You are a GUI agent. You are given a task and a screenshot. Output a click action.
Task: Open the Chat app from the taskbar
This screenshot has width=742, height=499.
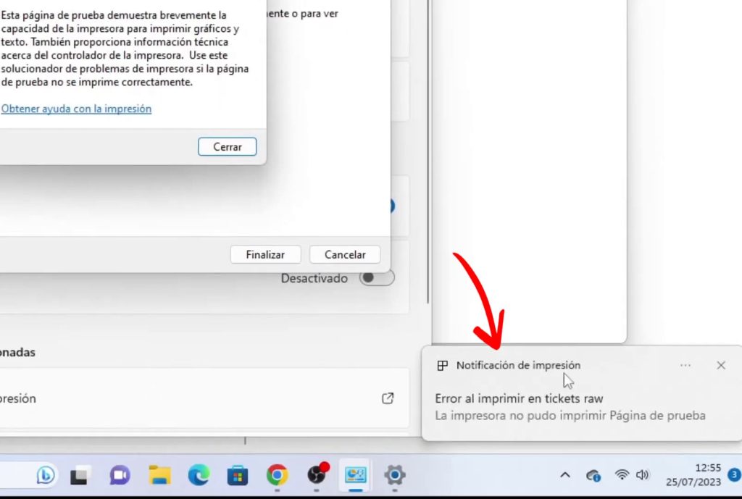(119, 476)
